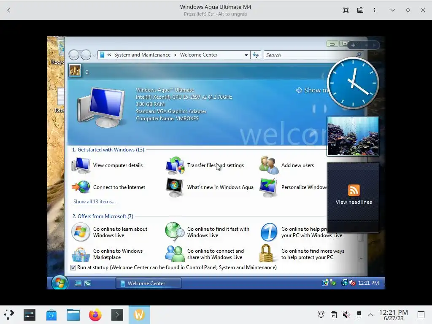Click the host application launcher icon
The width and height of the screenshot is (432, 324).
[9, 315]
